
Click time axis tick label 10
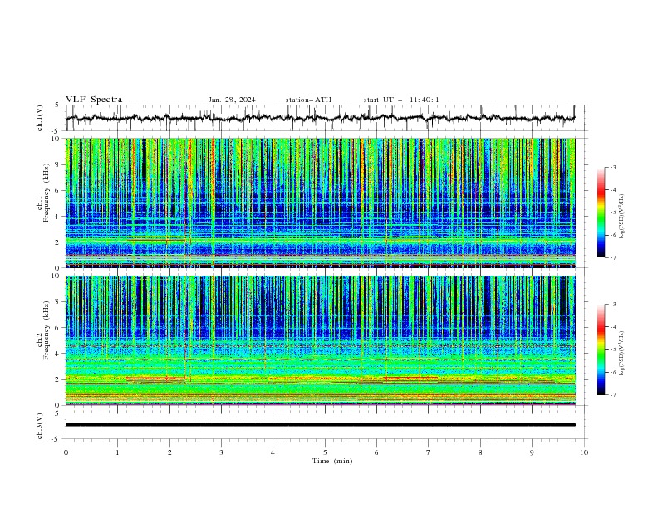coord(584,452)
